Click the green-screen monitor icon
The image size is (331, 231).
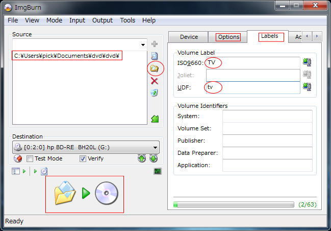pos(158,171)
